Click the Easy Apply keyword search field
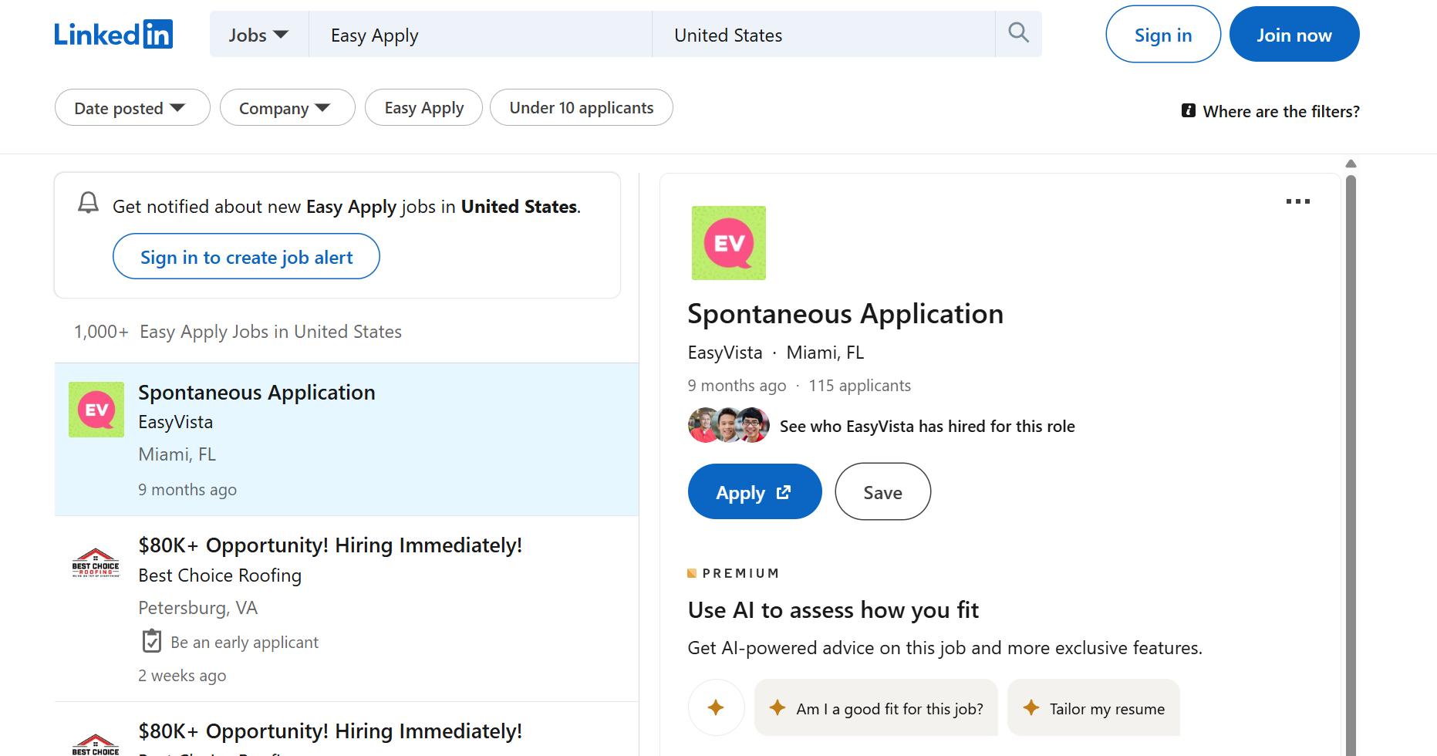 480,35
